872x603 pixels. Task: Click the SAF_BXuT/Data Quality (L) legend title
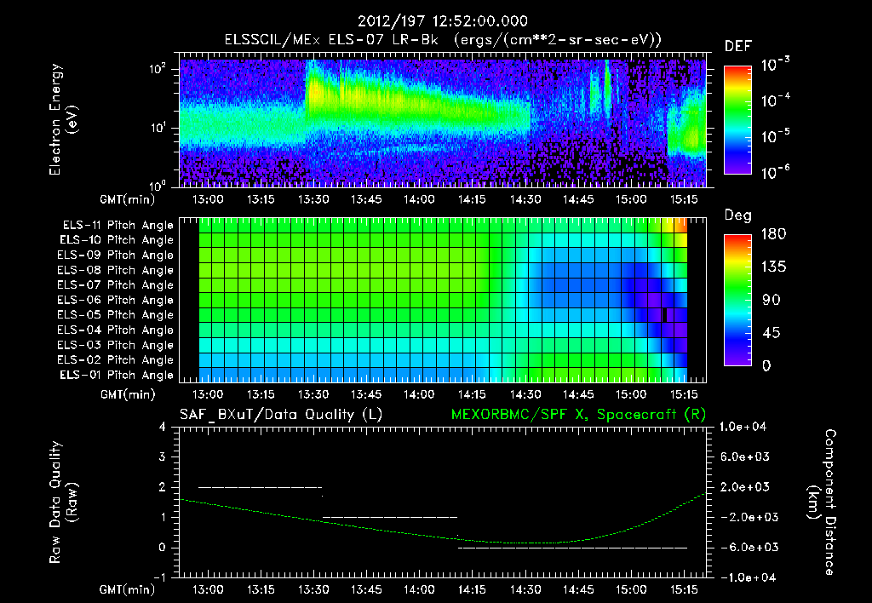[281, 415]
